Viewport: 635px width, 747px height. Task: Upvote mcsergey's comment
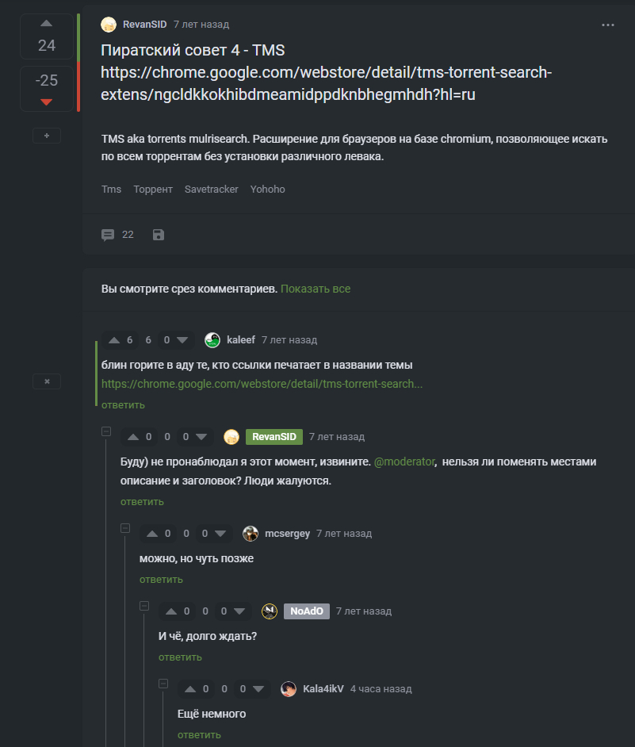click(x=152, y=534)
